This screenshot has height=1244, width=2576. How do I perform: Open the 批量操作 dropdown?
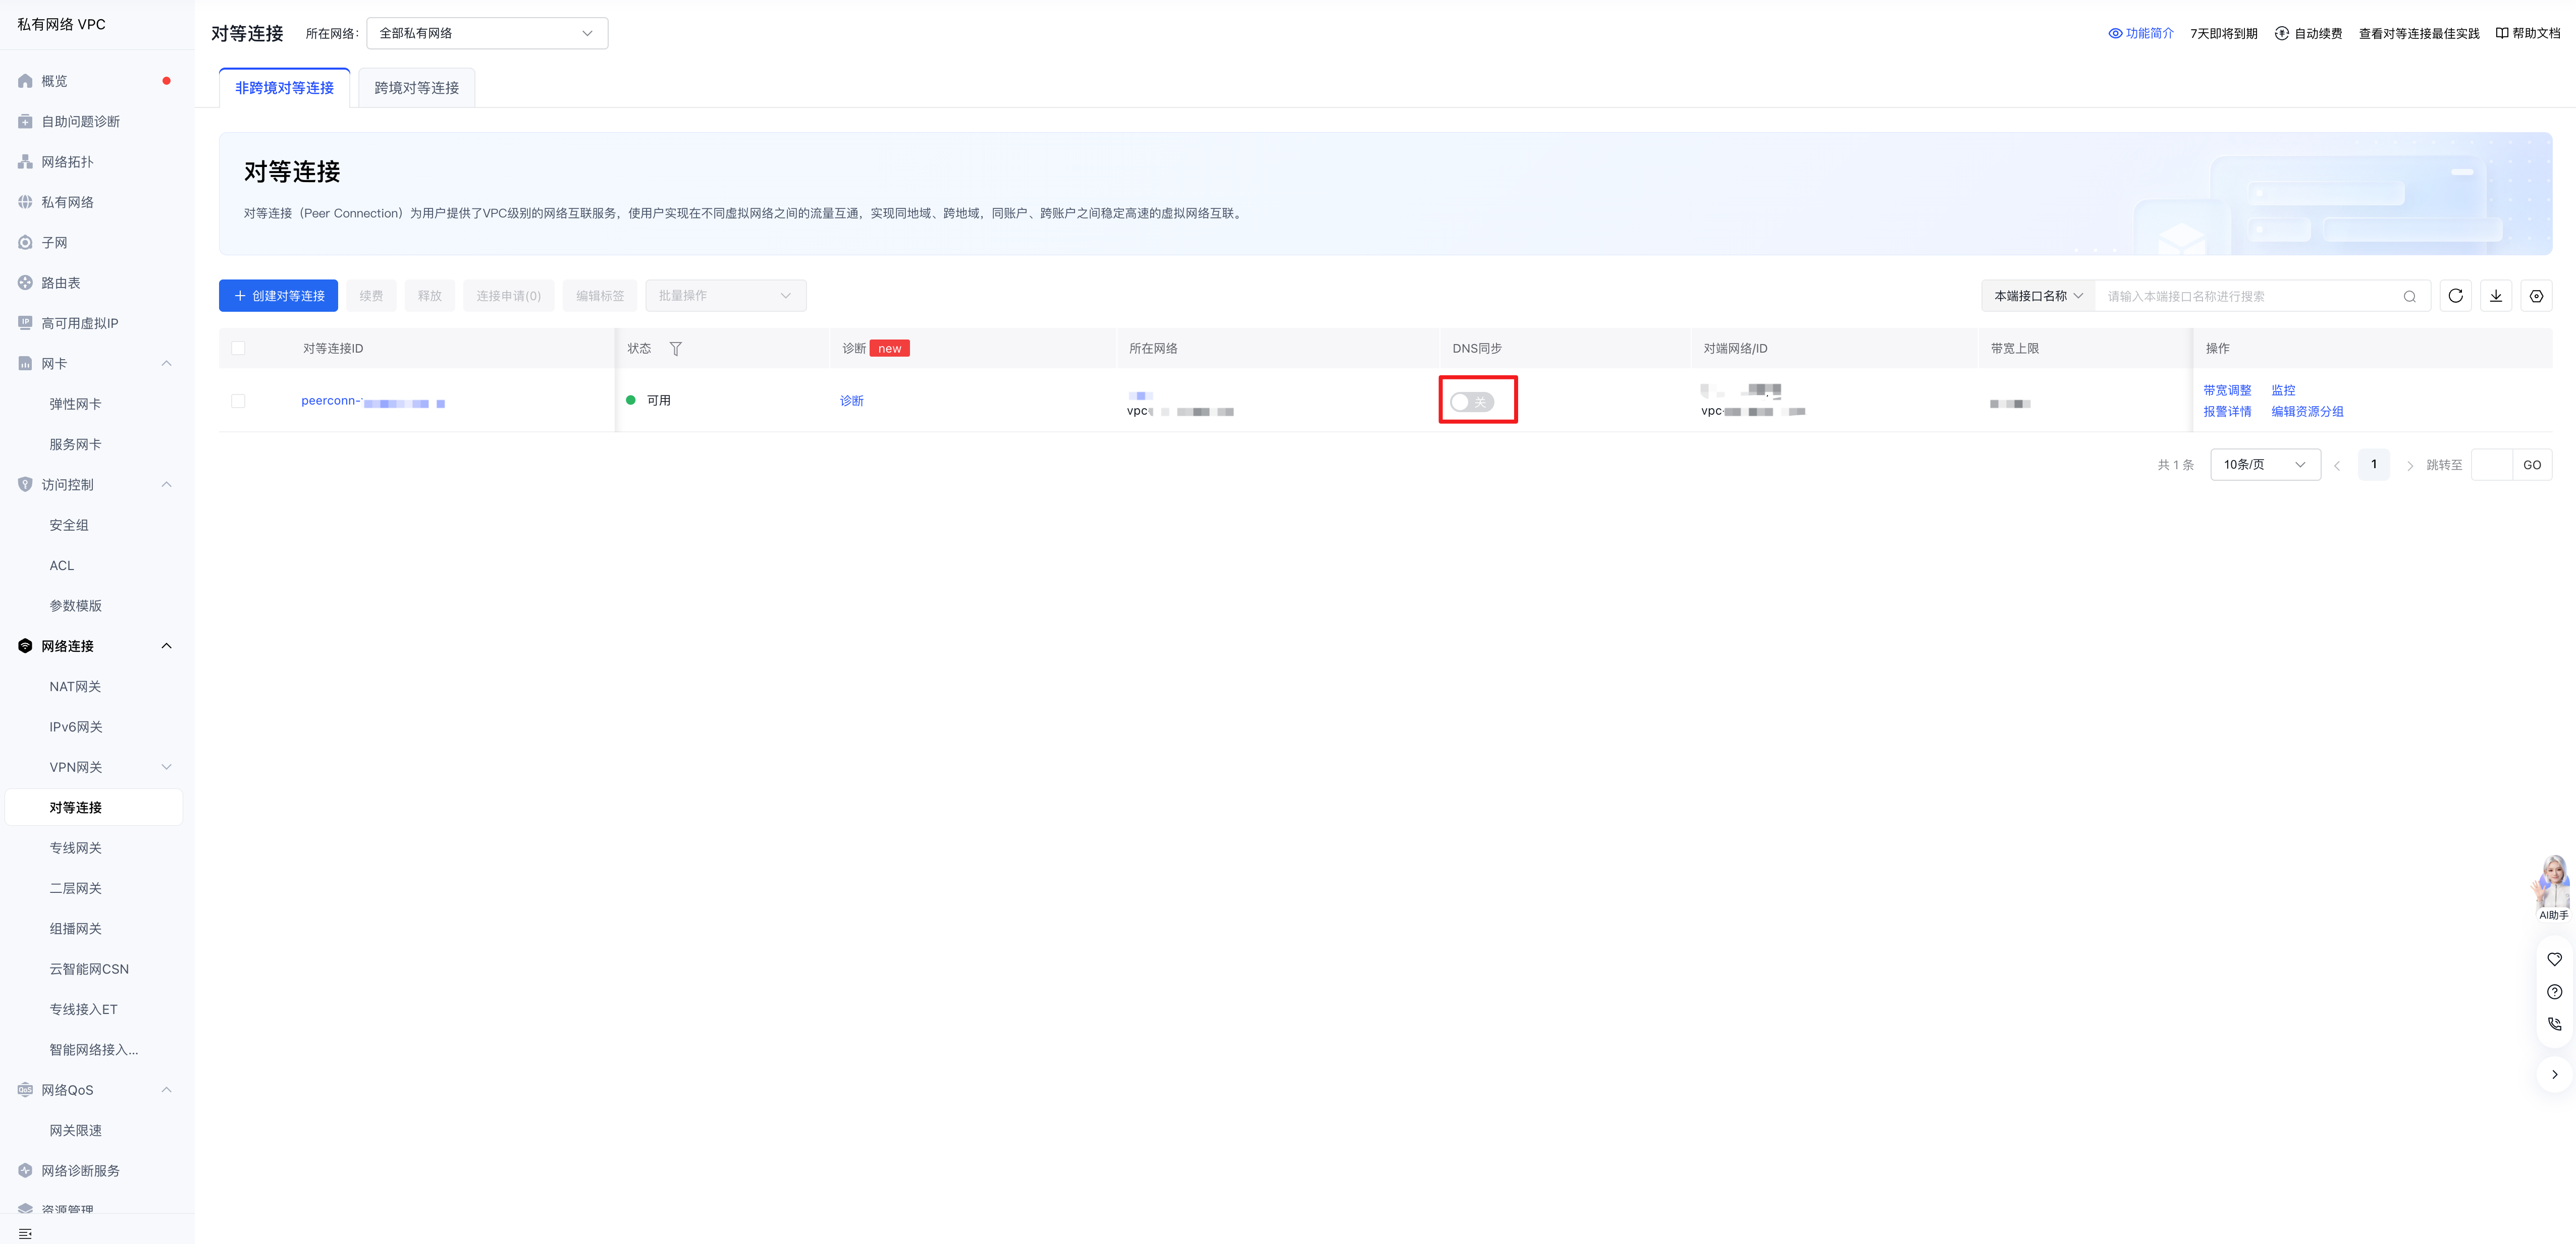(x=726, y=296)
